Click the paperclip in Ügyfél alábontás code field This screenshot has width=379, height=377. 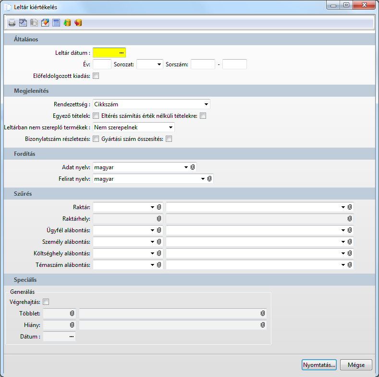(159, 230)
